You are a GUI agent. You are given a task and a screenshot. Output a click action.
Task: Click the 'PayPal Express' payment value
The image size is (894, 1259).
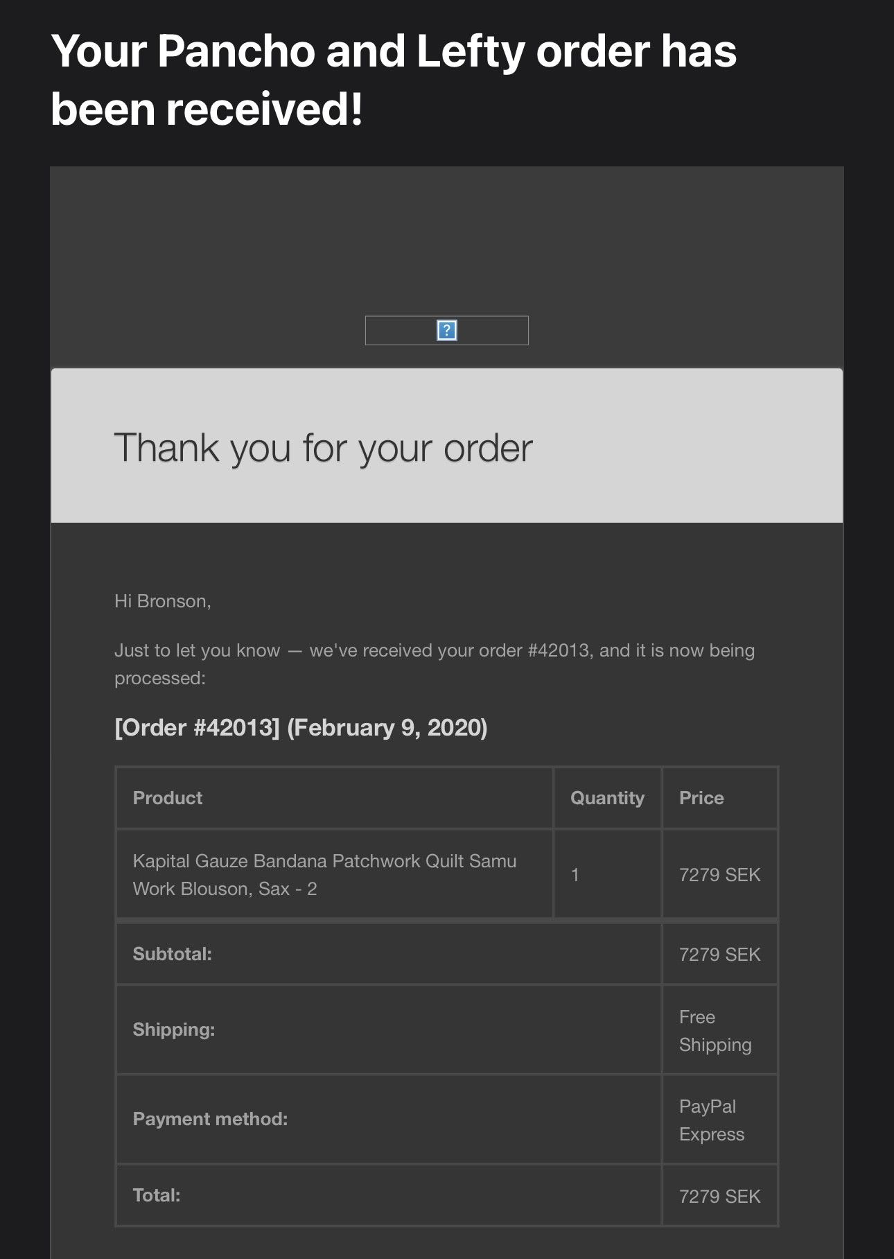click(712, 1120)
